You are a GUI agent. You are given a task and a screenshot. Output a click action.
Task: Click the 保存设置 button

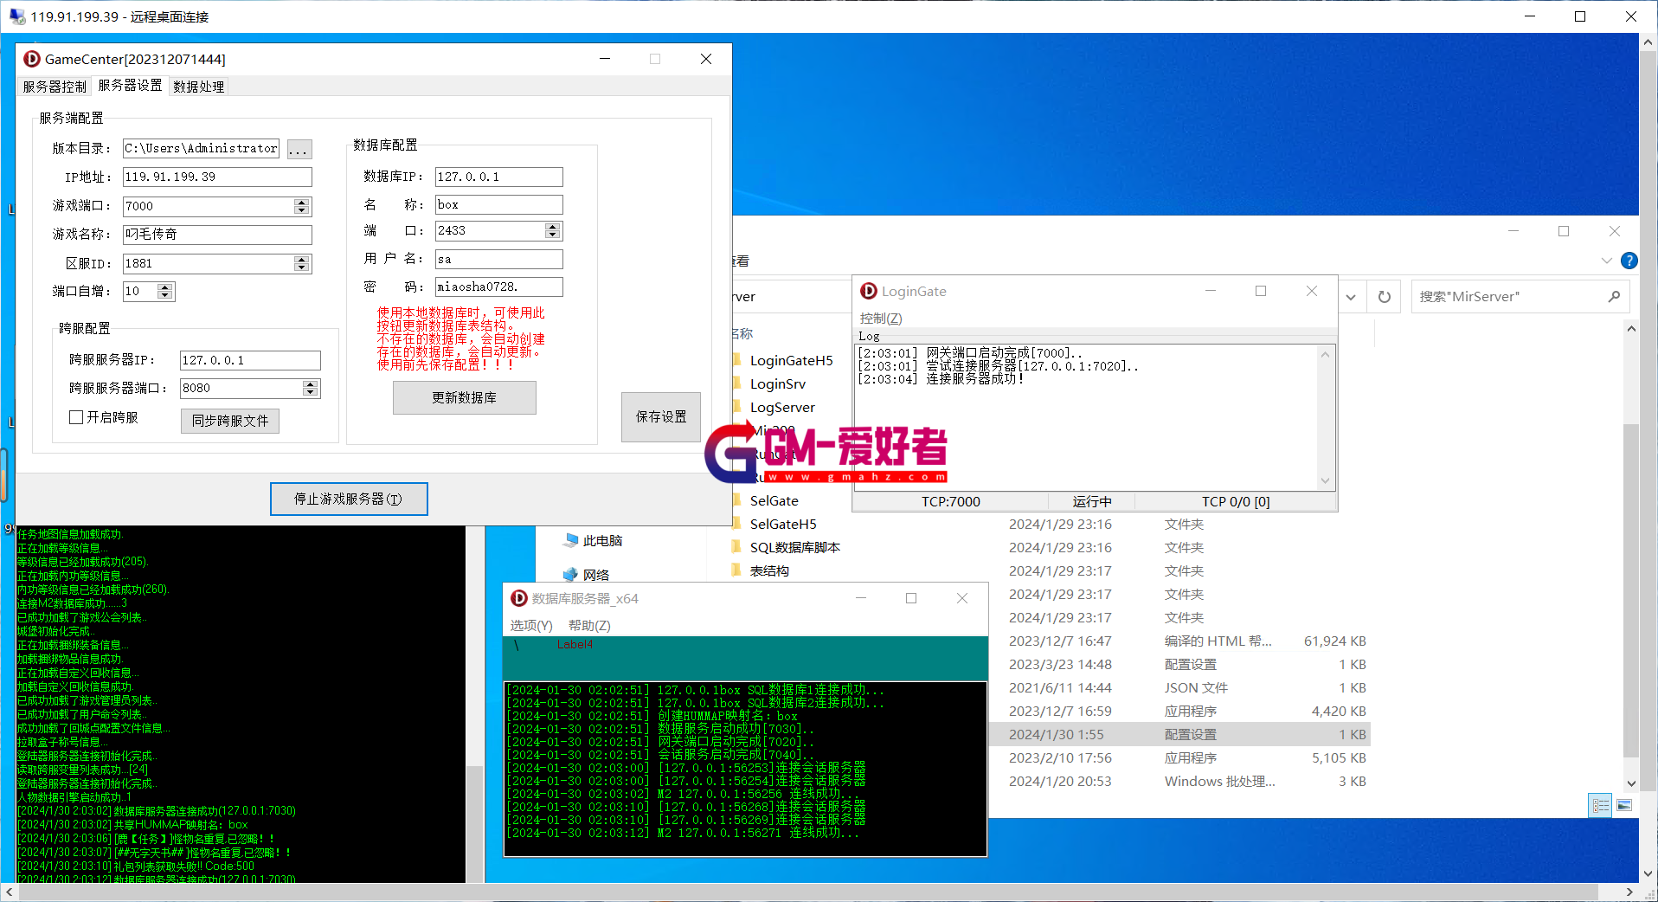pyautogui.click(x=661, y=416)
